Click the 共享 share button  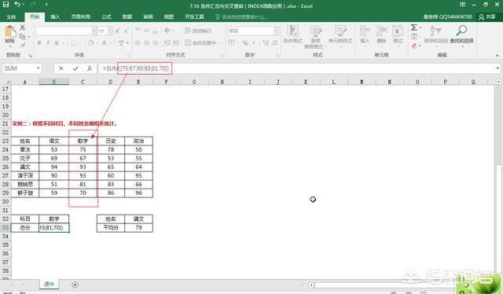(487, 17)
